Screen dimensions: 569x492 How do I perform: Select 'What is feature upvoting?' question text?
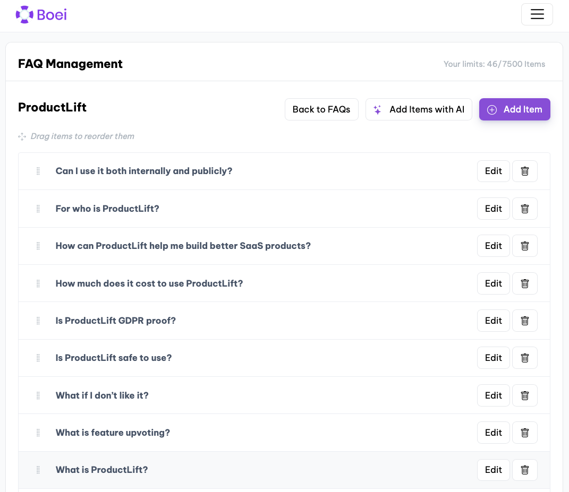pyautogui.click(x=113, y=433)
